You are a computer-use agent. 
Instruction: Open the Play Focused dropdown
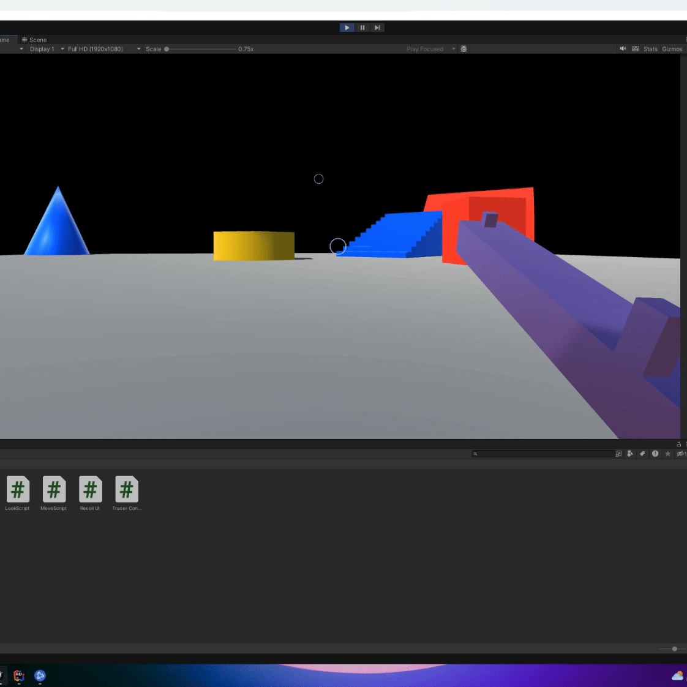[429, 48]
